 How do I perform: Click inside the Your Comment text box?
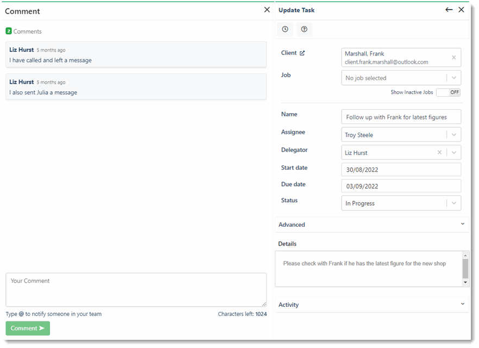coord(136,289)
